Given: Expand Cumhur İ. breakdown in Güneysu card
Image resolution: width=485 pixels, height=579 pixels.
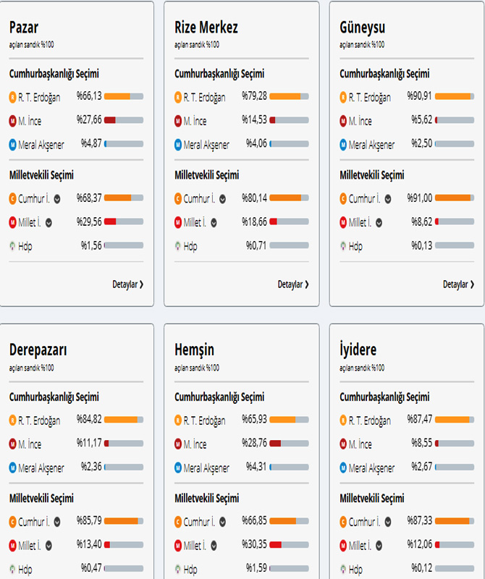Looking at the screenshot, I should click(x=389, y=198).
